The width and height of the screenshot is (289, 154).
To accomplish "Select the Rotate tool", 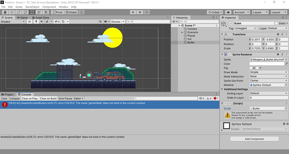I will click(x=19, y=12).
